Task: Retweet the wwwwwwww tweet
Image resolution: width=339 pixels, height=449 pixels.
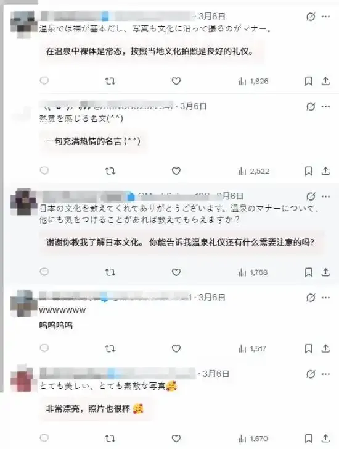Action: coord(110,348)
